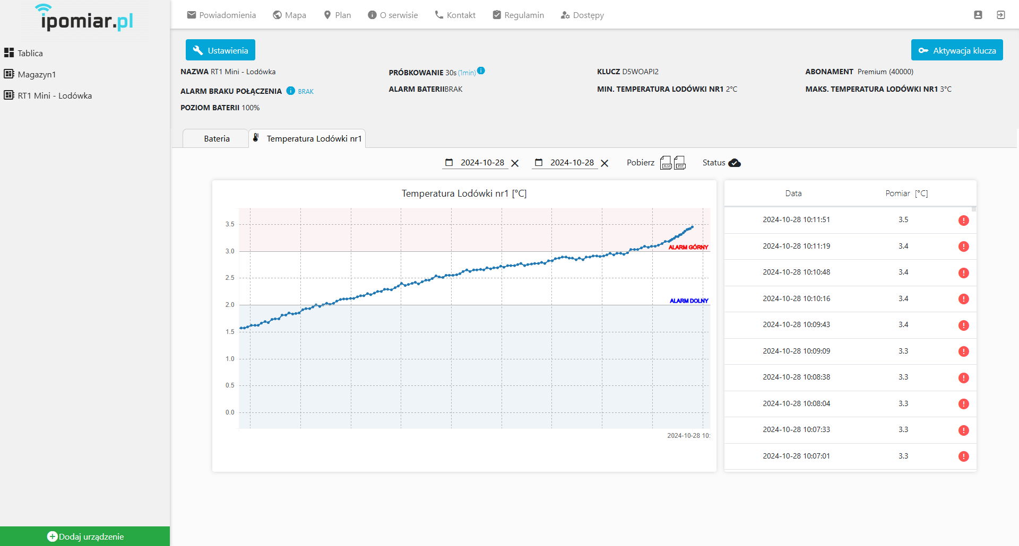Click Aktywacja klucza button
The width and height of the screenshot is (1019, 546).
click(x=956, y=50)
